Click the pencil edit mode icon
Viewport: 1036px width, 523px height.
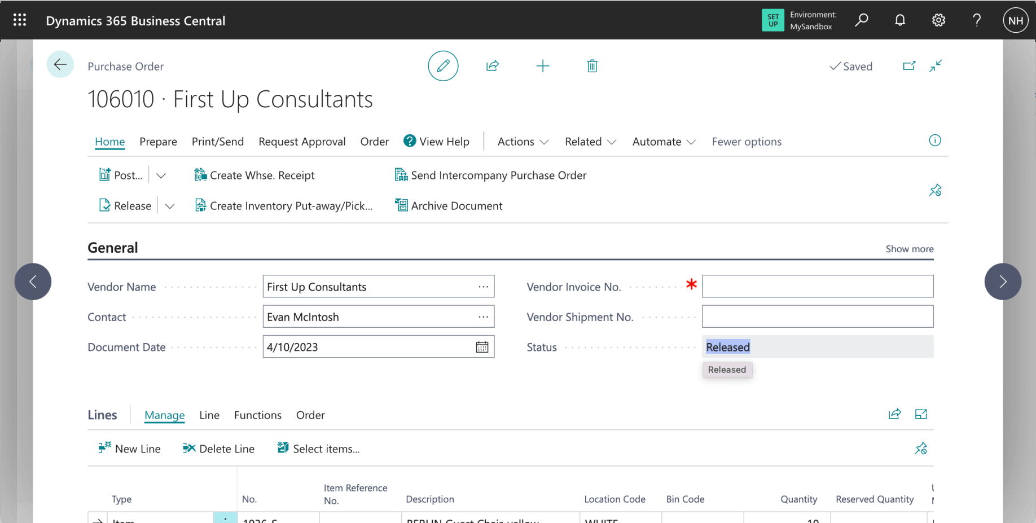click(x=443, y=66)
